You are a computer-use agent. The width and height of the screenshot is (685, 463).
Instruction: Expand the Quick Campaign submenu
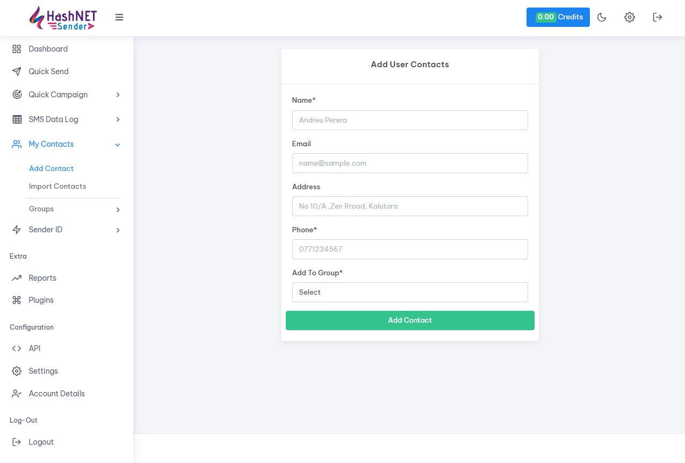[x=118, y=95]
